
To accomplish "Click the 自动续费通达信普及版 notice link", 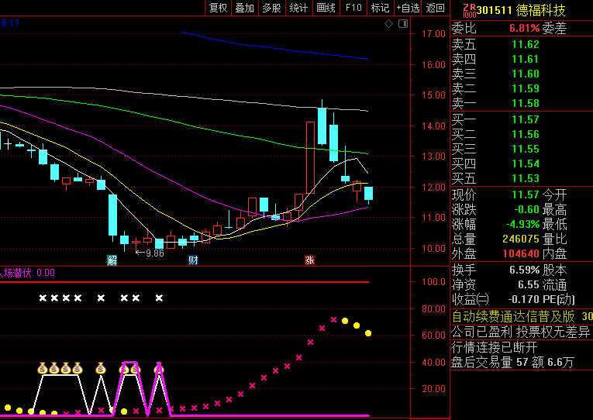I will click(513, 316).
